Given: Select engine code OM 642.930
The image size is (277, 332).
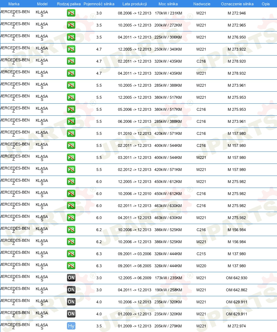Looking at the screenshot, I should coord(237,278).
